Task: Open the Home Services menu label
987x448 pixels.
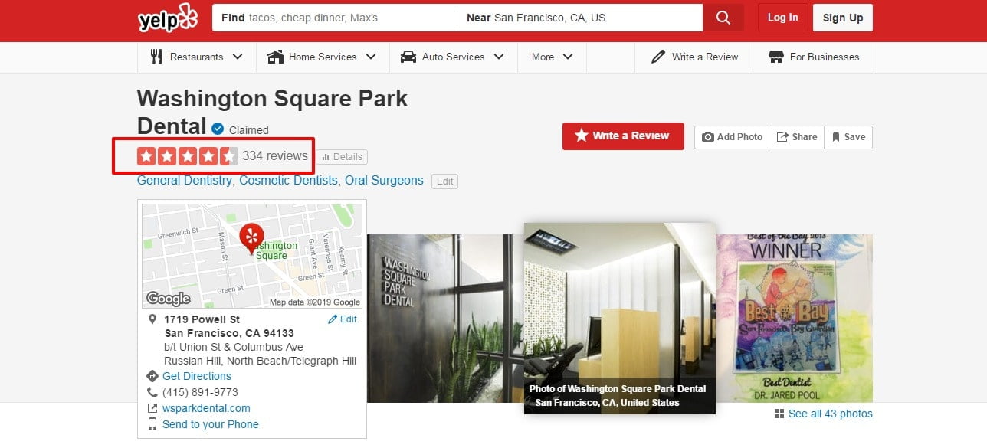Action: (323, 57)
